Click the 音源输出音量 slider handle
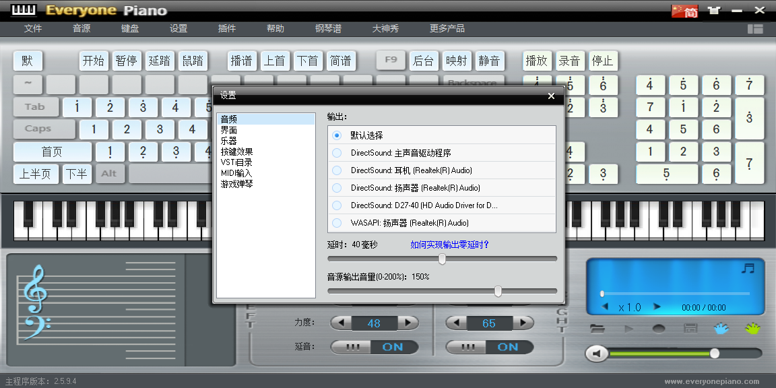This screenshot has height=388, width=776. tap(498, 291)
